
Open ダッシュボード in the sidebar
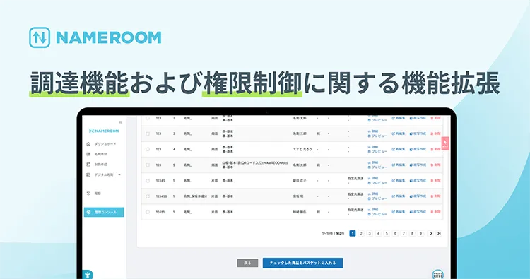(105, 144)
